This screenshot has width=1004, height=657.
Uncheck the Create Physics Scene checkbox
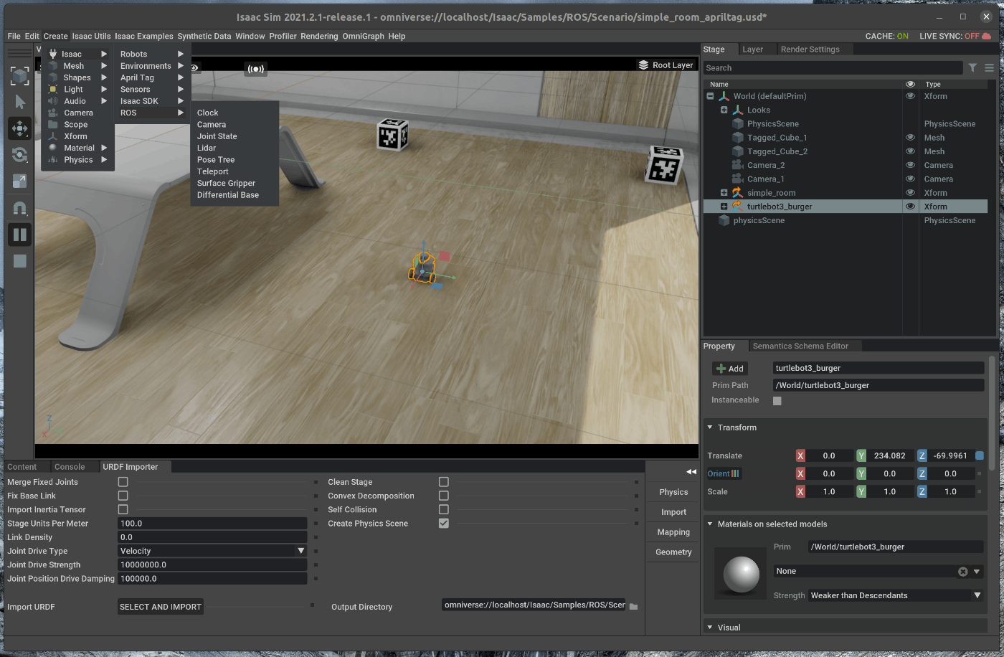443,523
